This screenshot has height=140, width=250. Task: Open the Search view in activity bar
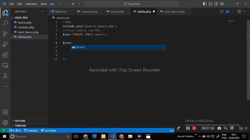pos(5,23)
